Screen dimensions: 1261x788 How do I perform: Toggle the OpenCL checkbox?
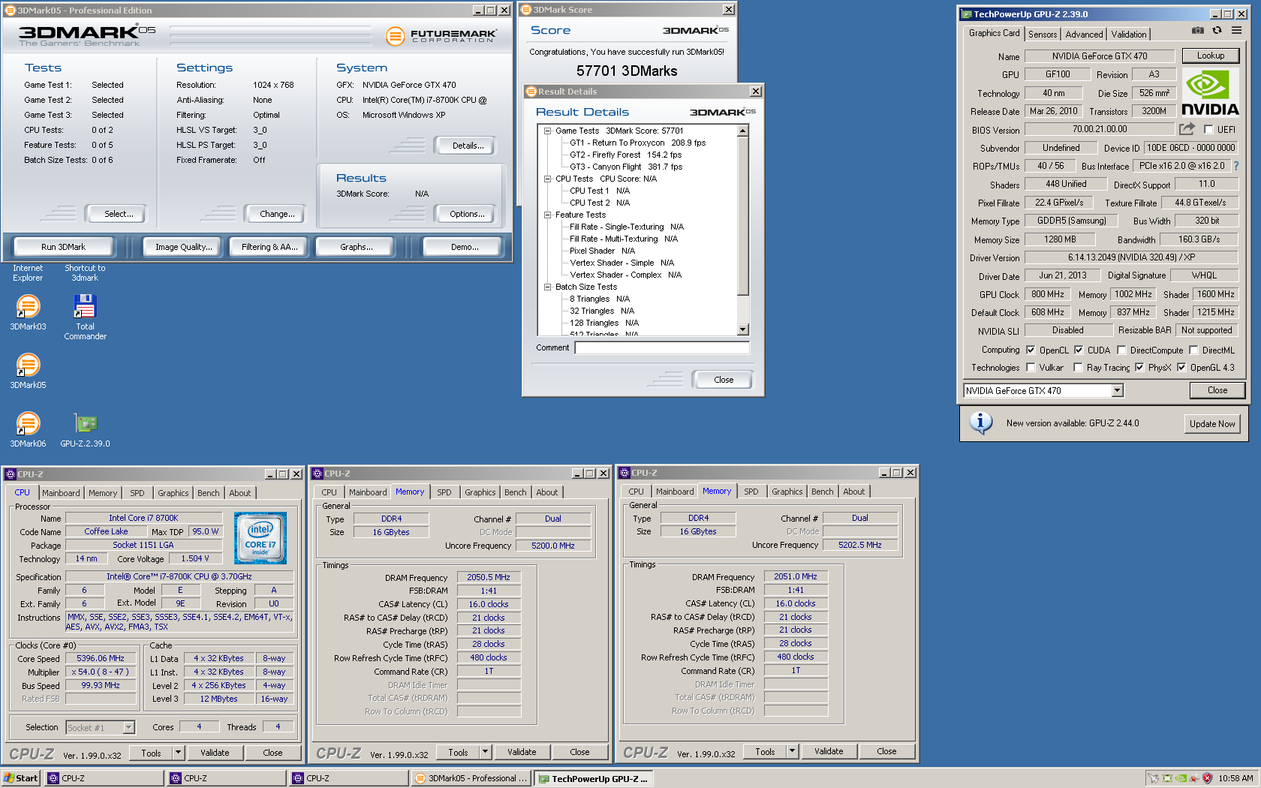(x=1031, y=350)
